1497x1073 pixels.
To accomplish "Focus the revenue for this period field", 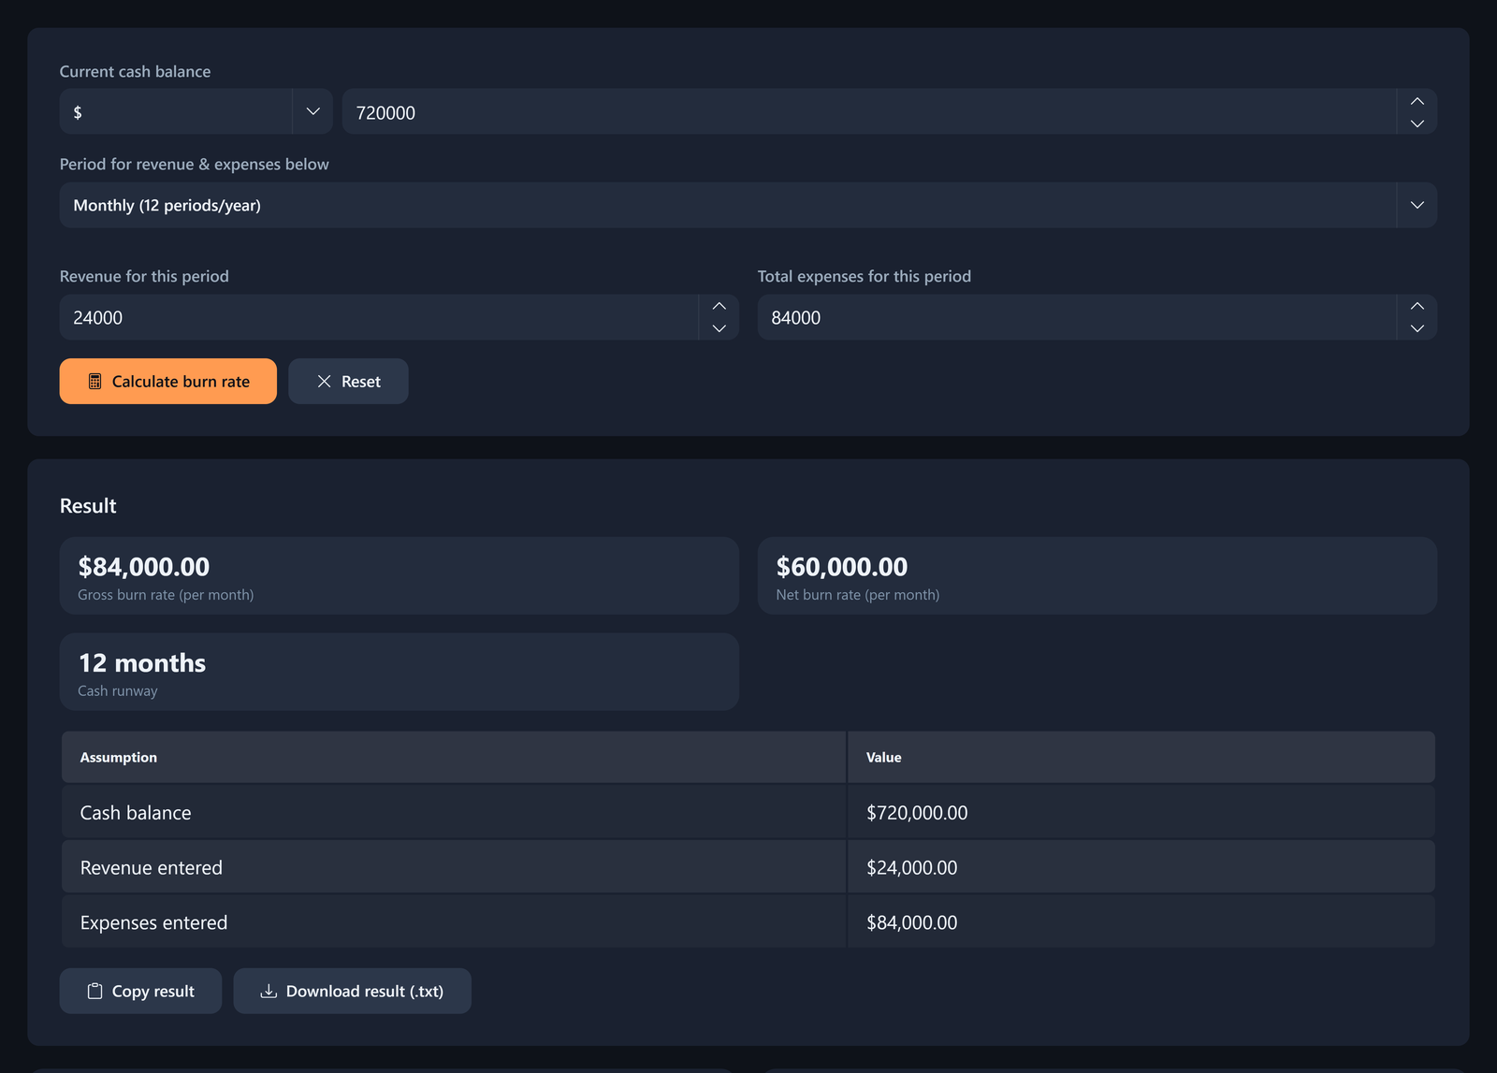I will point(379,317).
